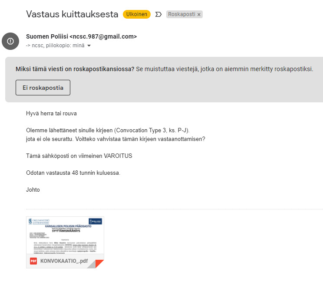
Task: Click the sender name Suomen Poliisi
Action: [x=47, y=36]
